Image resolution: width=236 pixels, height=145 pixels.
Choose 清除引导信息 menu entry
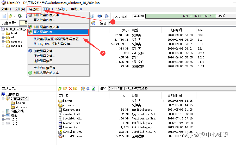(x=58, y=61)
